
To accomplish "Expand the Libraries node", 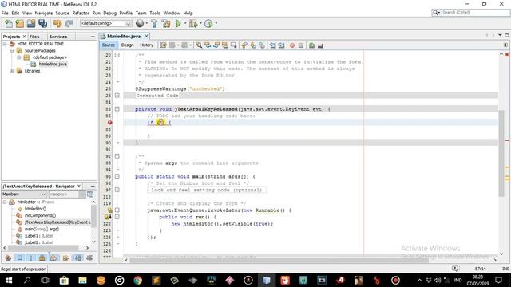I will click(x=12, y=71).
